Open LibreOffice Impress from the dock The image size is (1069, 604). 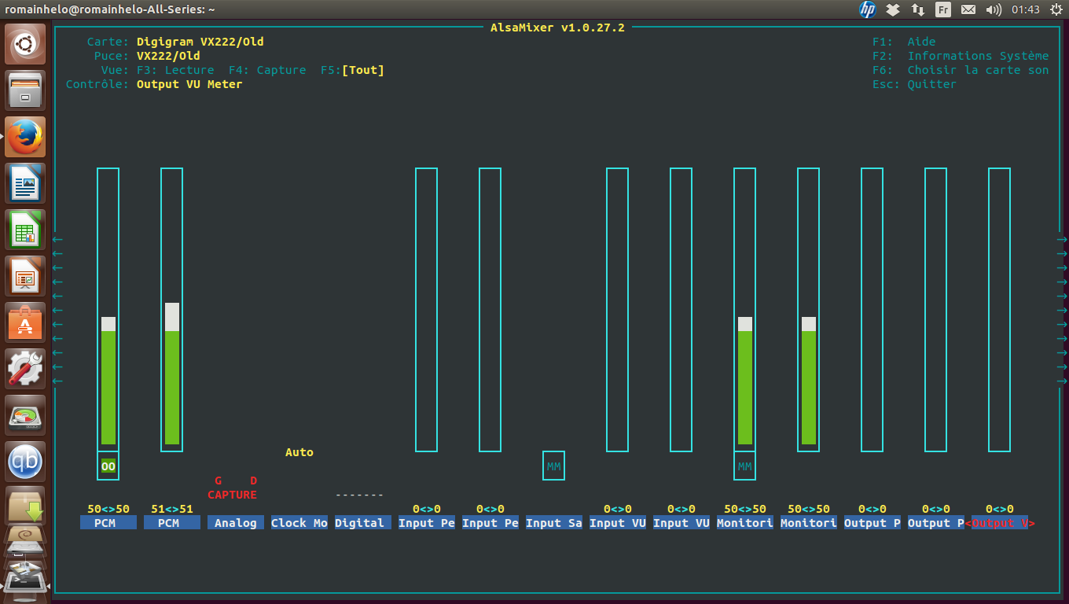pyautogui.click(x=26, y=276)
